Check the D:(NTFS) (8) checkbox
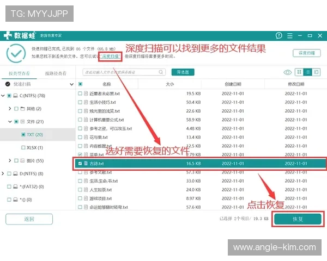The height and width of the screenshot is (261, 327). [9, 173]
